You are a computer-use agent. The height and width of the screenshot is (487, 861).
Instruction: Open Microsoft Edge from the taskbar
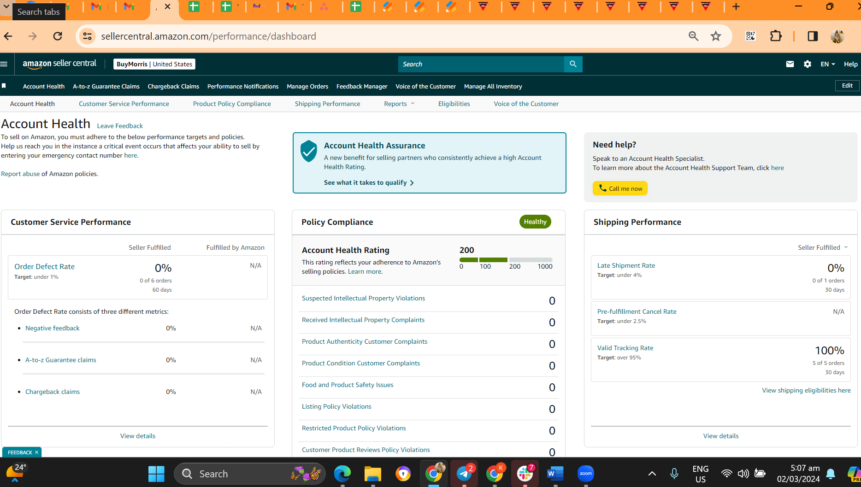point(342,474)
